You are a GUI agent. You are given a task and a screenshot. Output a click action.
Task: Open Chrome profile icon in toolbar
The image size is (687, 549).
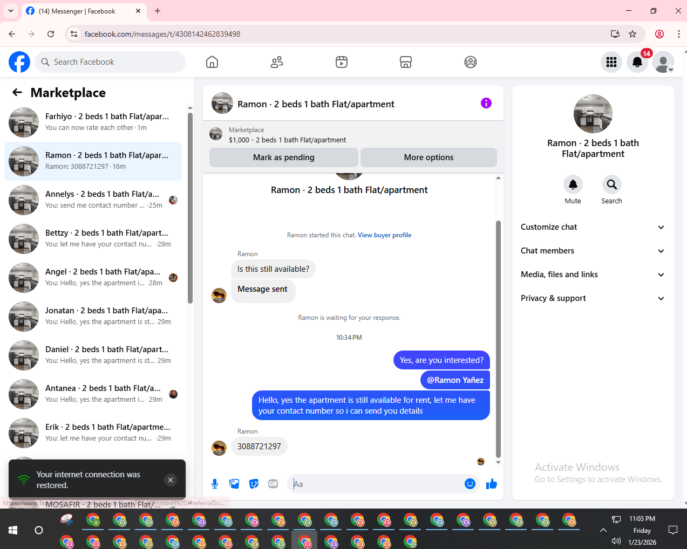click(659, 34)
